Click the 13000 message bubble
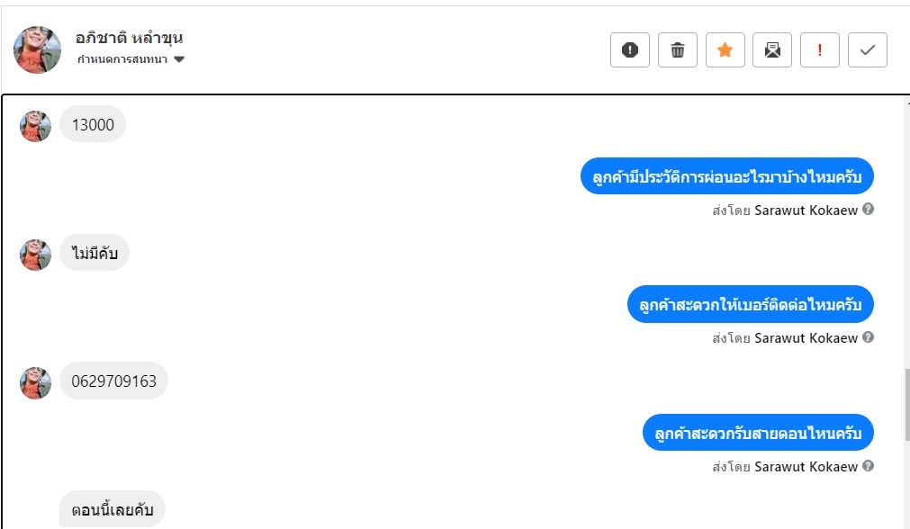This screenshot has width=910, height=529. [x=93, y=125]
